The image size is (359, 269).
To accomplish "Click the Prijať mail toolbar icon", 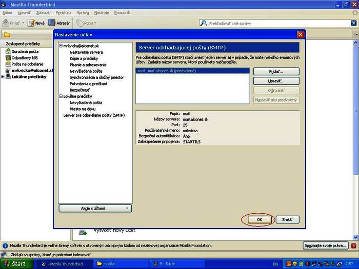I will (6, 23).
